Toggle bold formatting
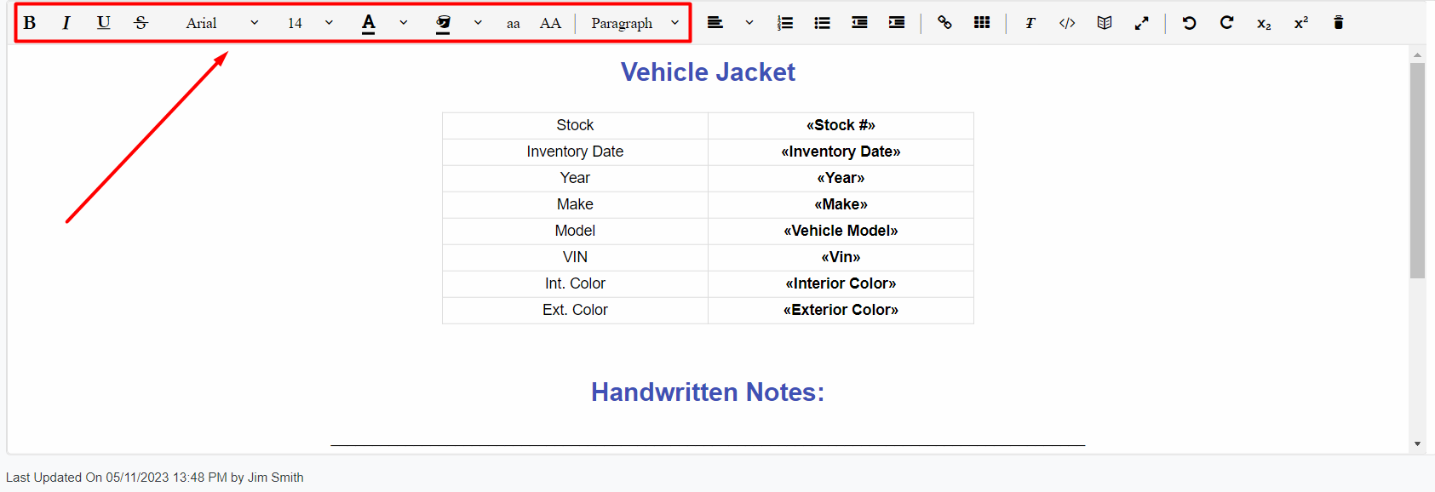 coord(30,23)
